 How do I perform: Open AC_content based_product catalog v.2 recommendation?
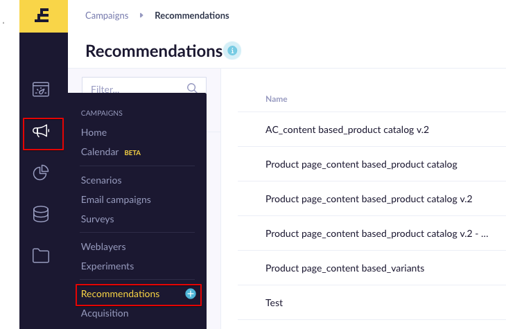[347, 130]
